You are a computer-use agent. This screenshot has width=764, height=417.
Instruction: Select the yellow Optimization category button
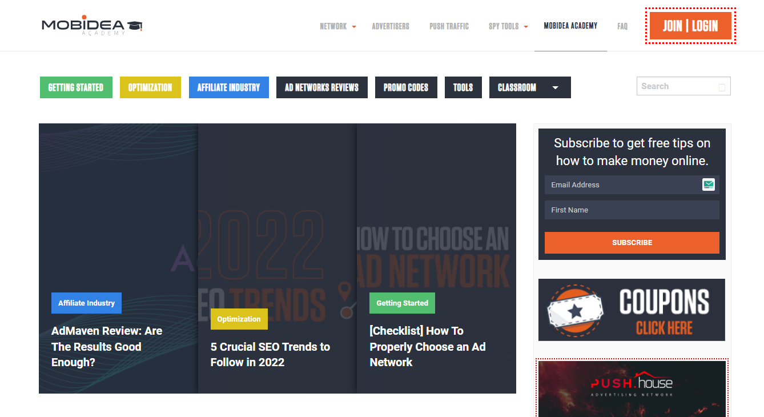pos(150,87)
